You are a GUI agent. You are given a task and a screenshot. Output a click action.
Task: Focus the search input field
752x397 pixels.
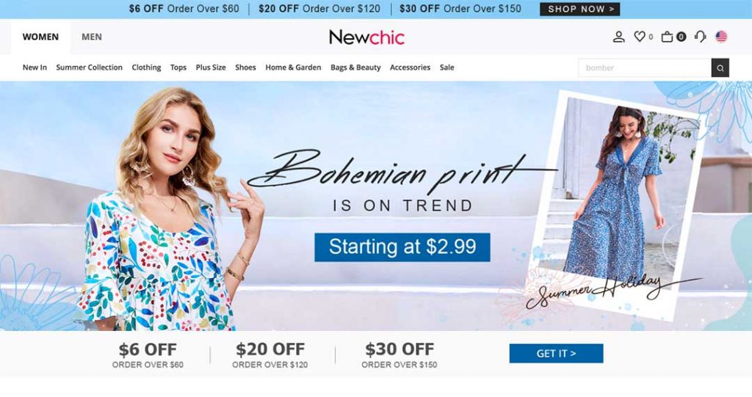click(645, 68)
